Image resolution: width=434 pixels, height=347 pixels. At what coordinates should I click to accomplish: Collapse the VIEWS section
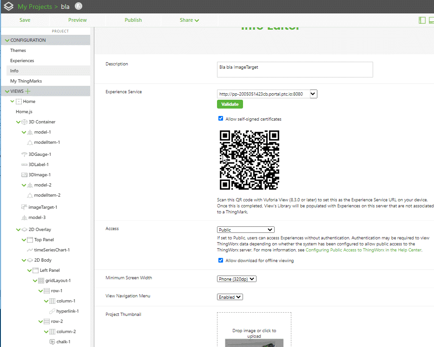[x=7, y=91]
